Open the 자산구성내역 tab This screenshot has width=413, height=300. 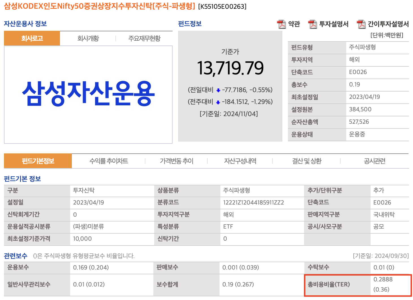[241, 161]
